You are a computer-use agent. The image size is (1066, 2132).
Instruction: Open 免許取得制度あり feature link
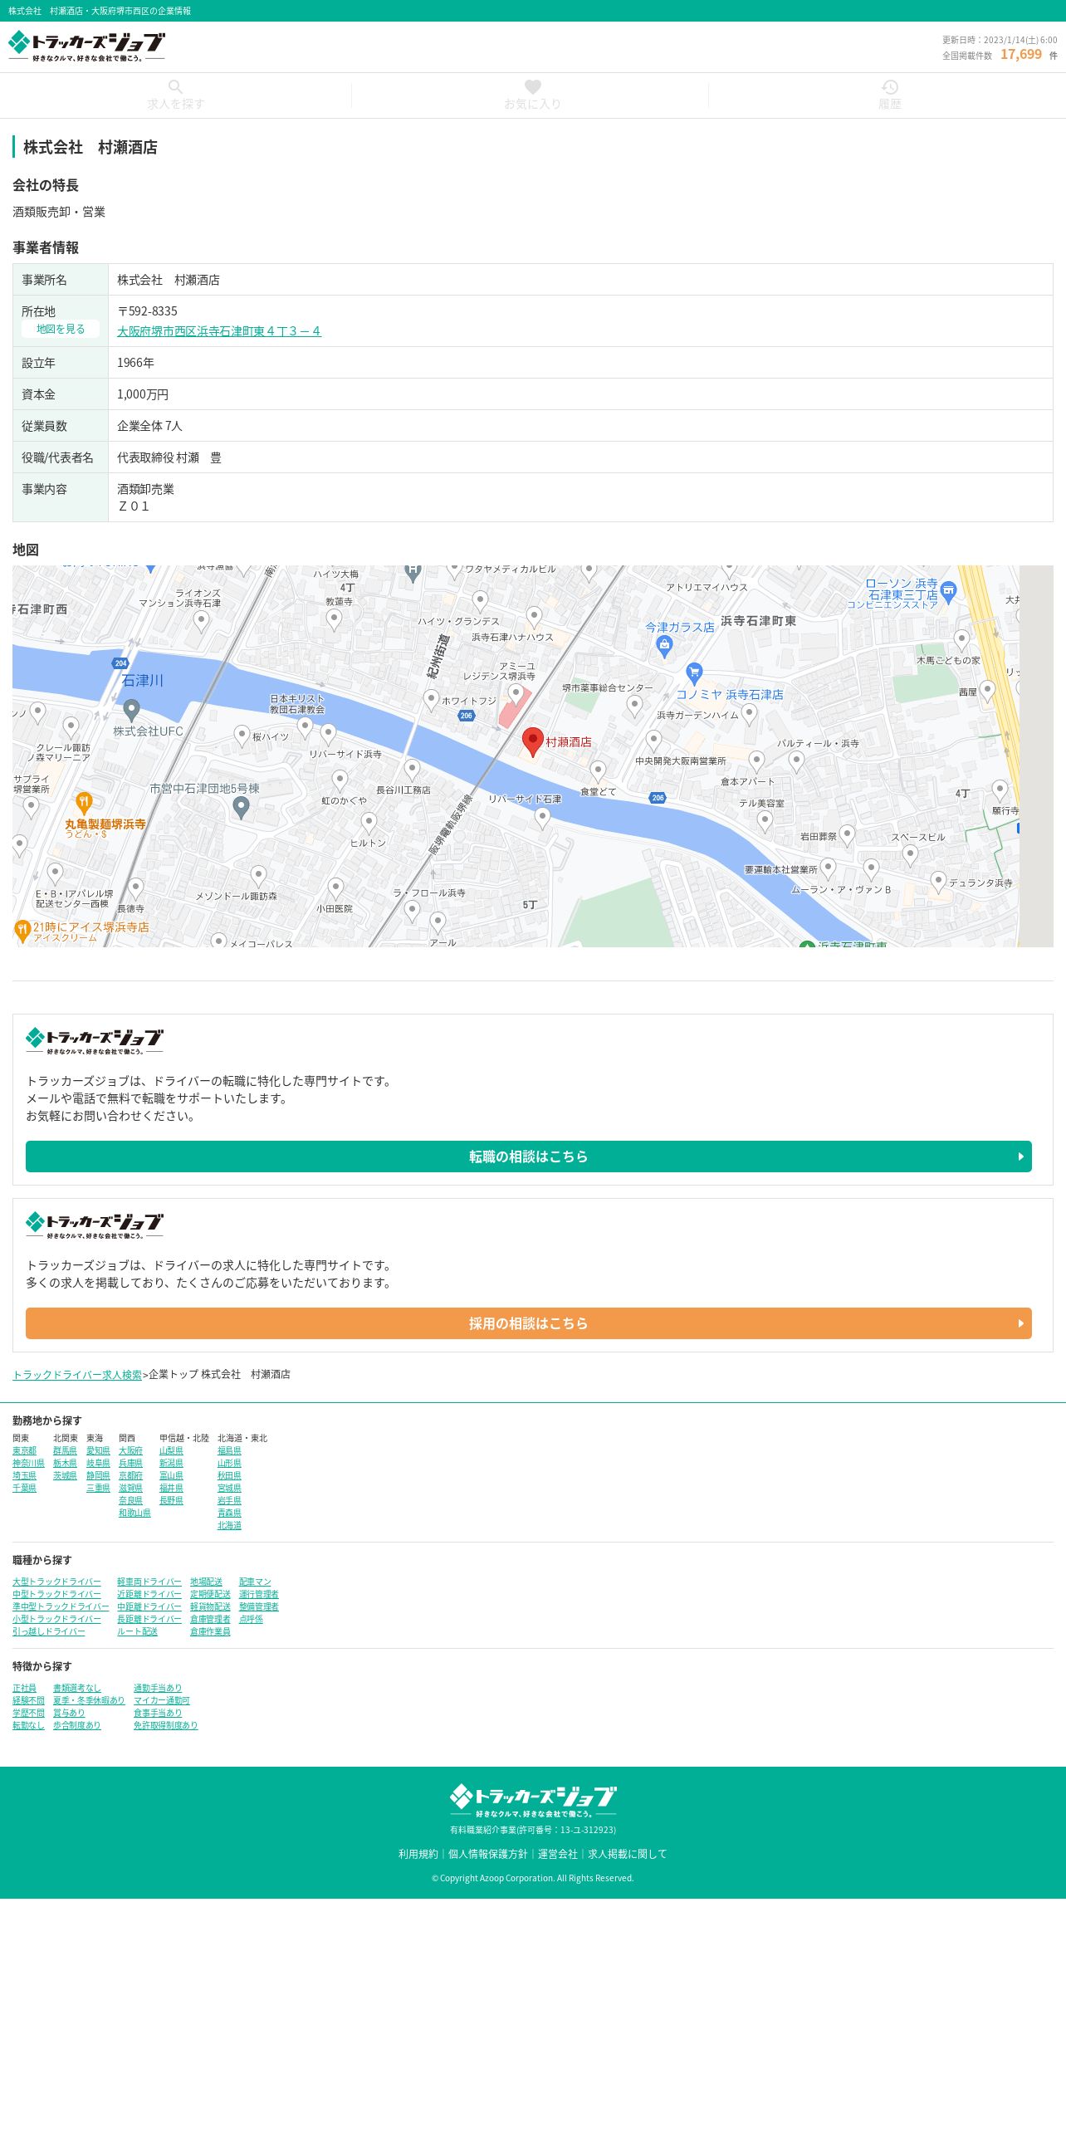point(166,1726)
